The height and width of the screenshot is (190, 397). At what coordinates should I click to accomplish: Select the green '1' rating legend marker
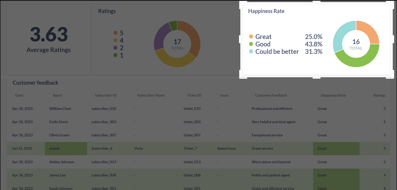pyautogui.click(x=115, y=55)
